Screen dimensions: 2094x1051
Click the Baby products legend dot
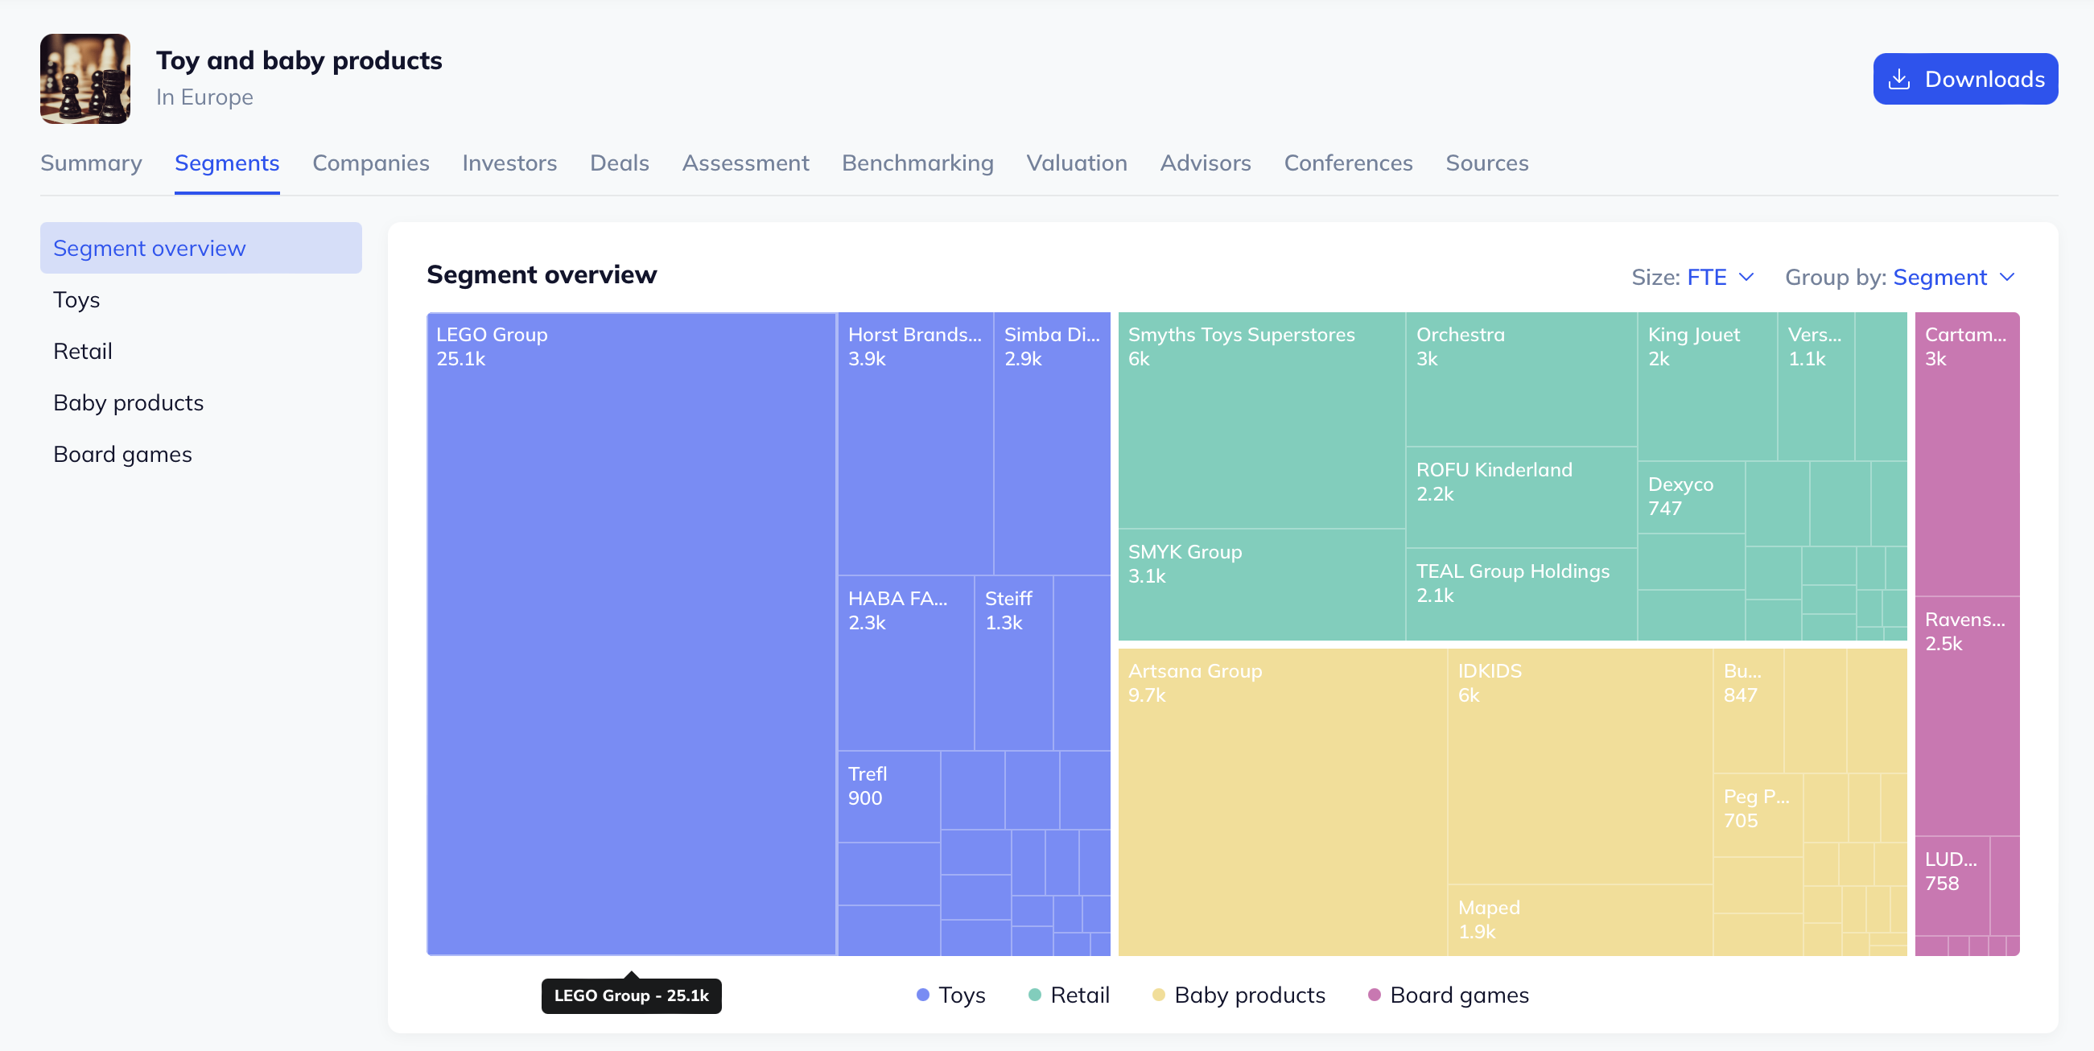pos(1159,994)
